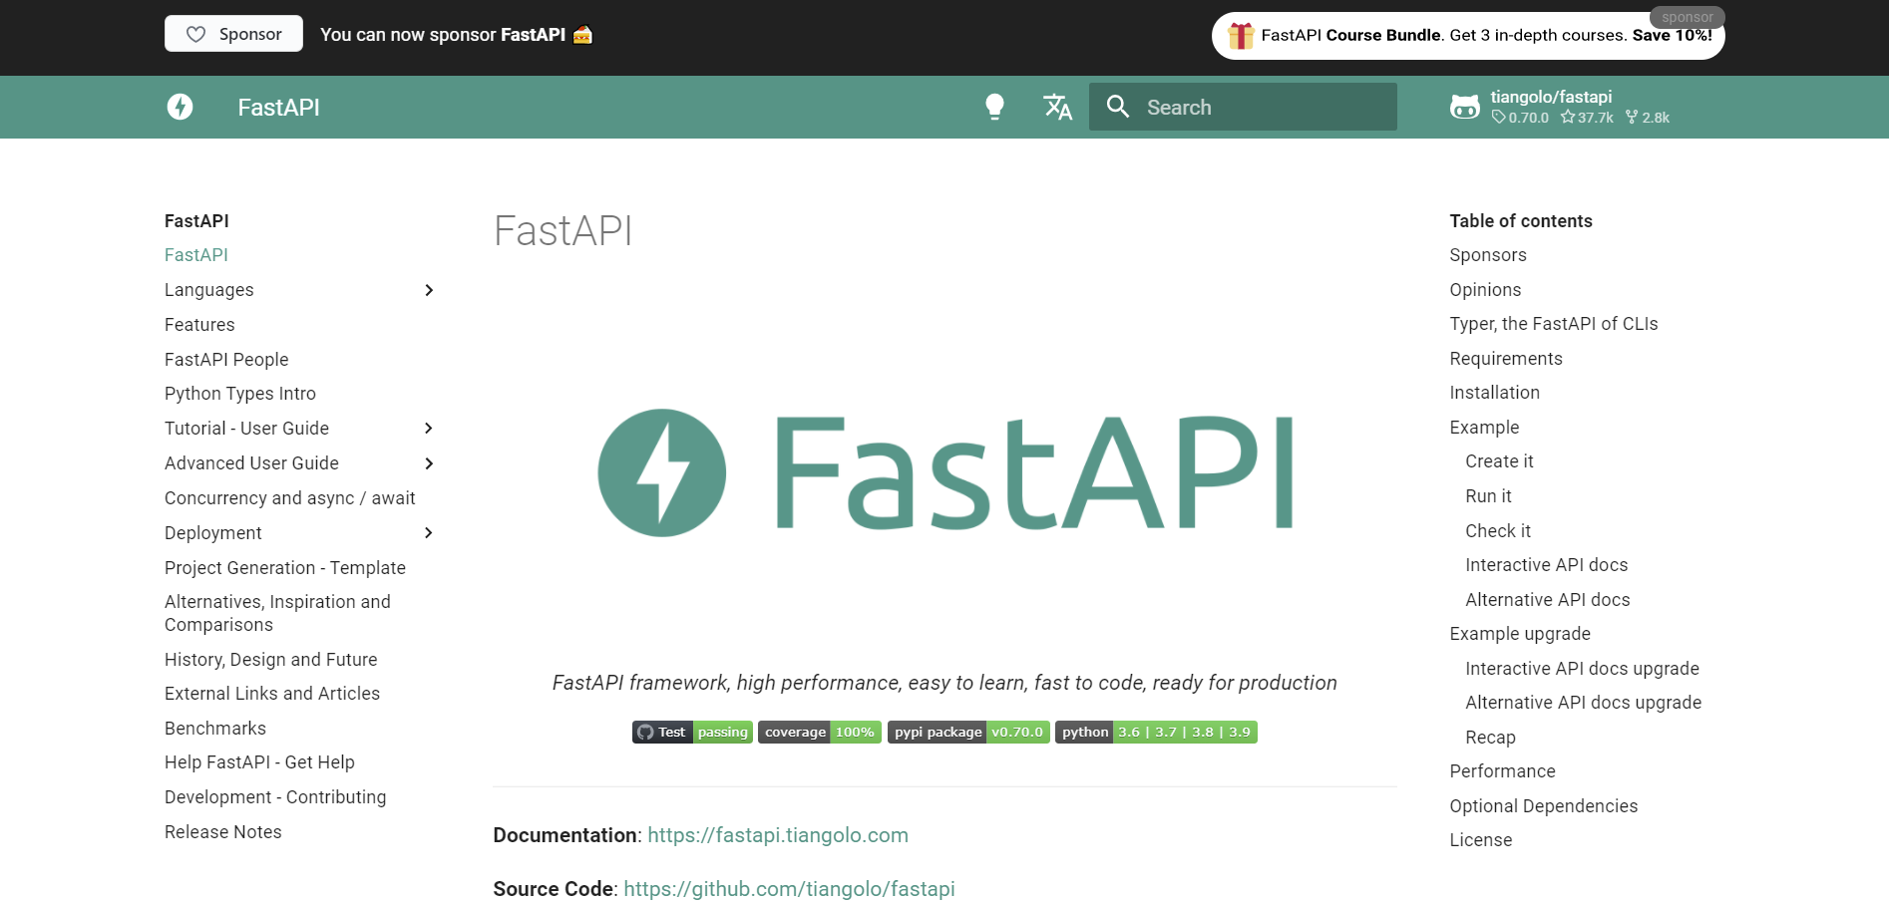Open the FastAPI Course Bundle banner

tap(1468, 35)
